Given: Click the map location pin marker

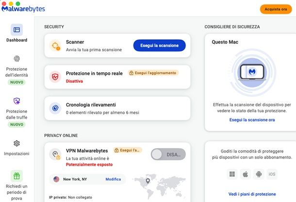Looking at the screenshot, I should coord(148,181).
